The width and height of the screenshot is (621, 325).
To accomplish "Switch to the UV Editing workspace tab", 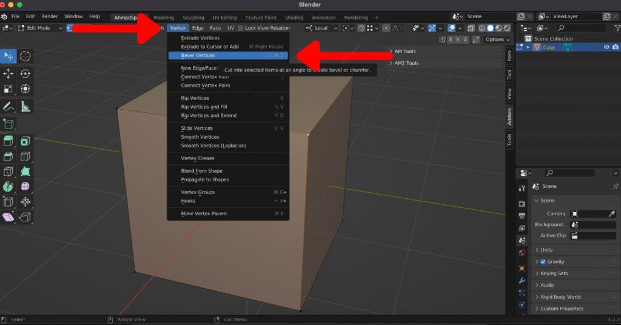I will tap(224, 18).
